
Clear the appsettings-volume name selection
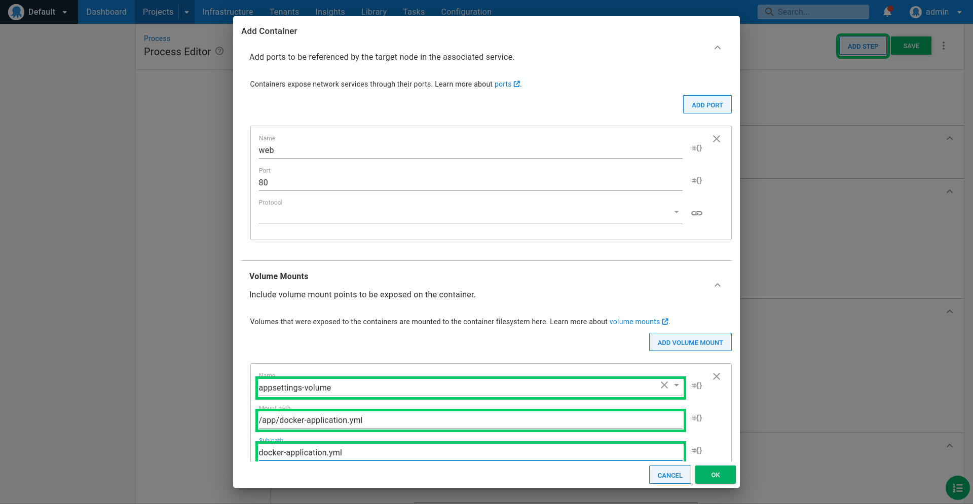pyautogui.click(x=664, y=385)
